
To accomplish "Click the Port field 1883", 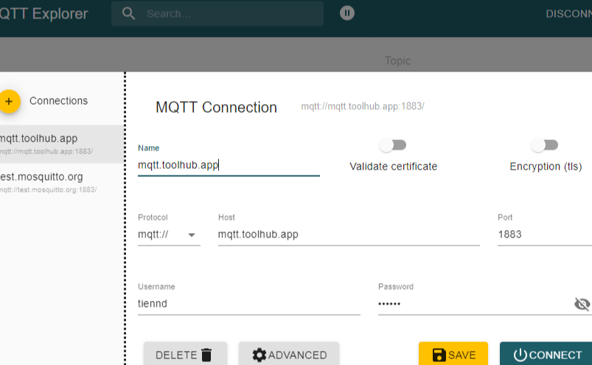I will pos(545,234).
